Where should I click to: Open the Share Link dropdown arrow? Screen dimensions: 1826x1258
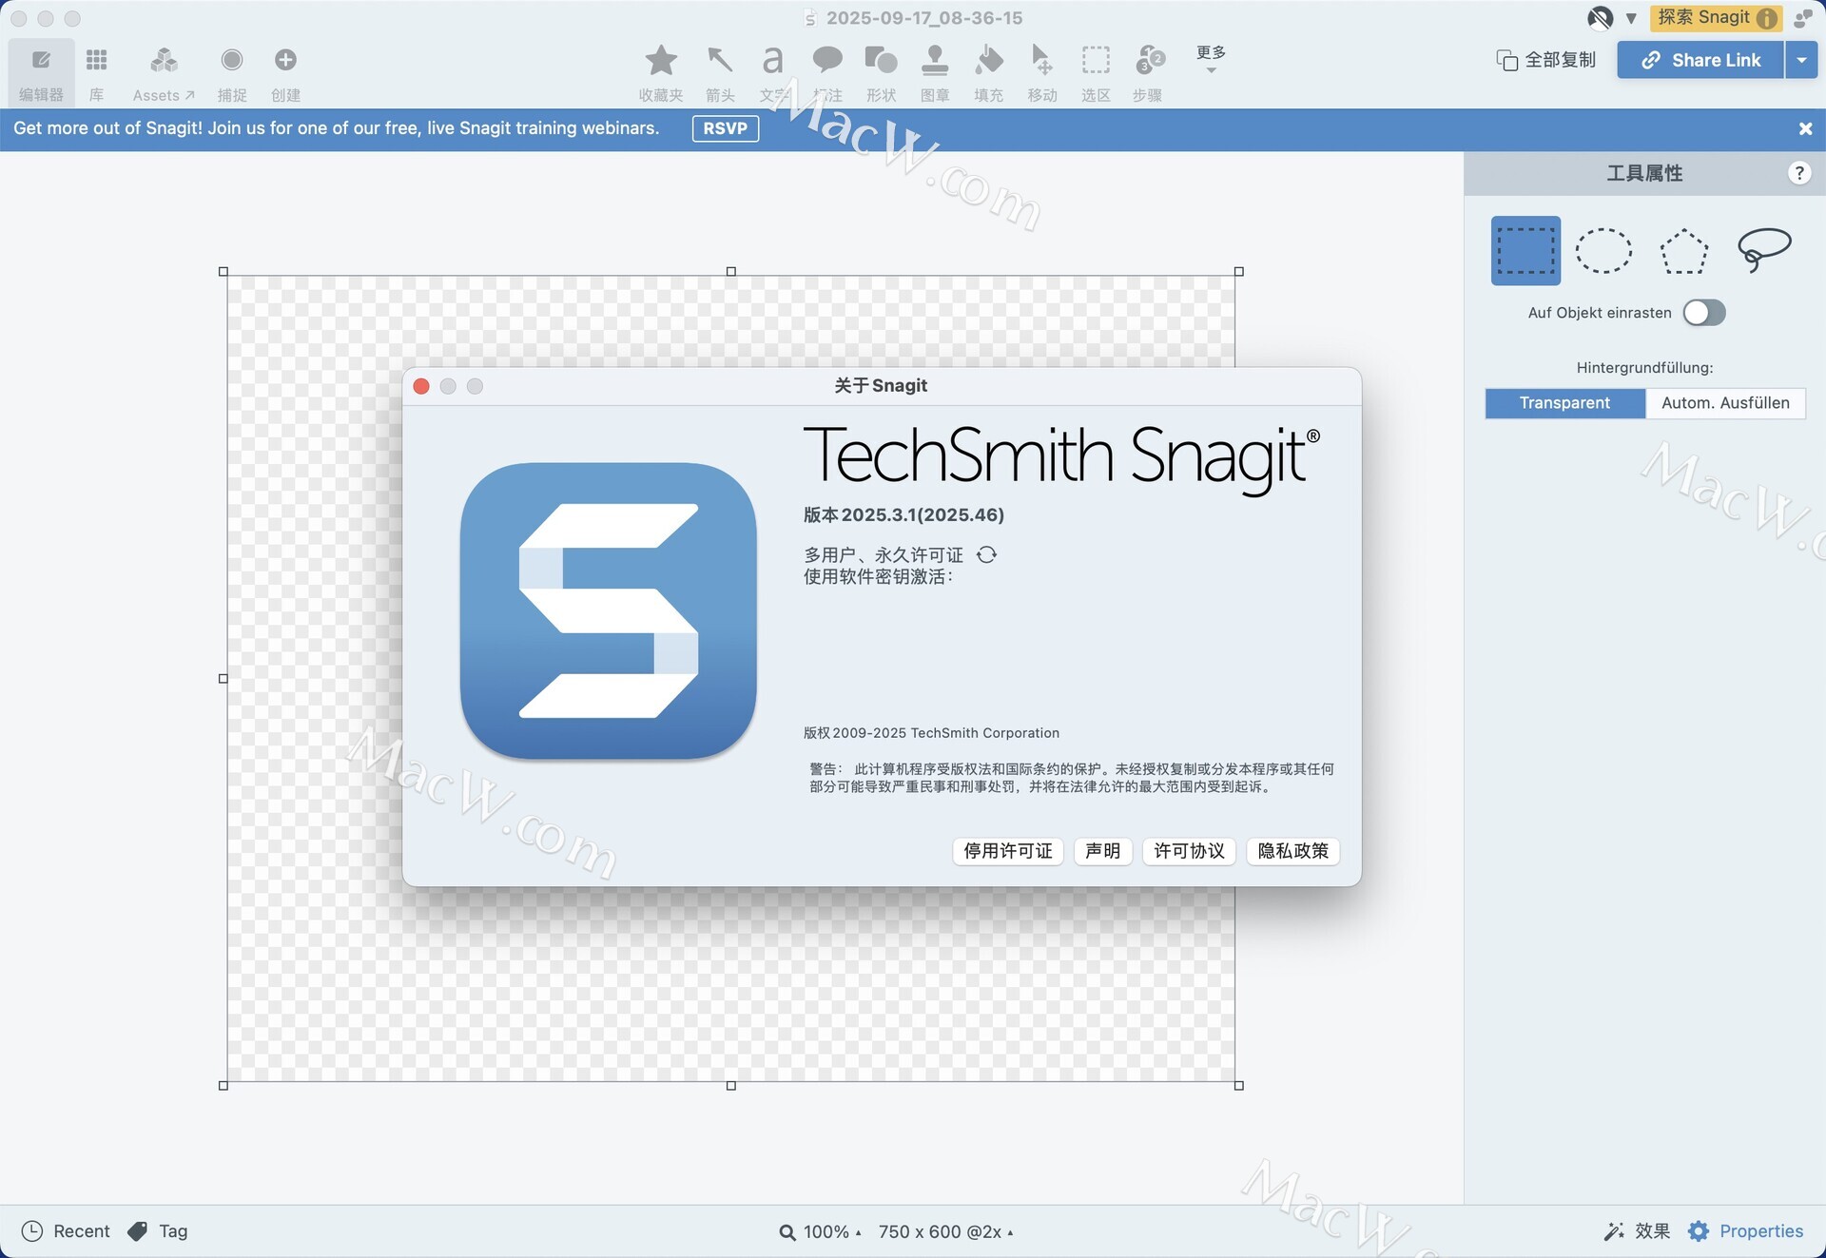pyautogui.click(x=1801, y=60)
